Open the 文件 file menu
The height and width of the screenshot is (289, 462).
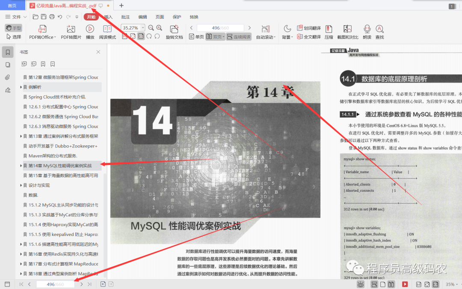(x=16, y=17)
